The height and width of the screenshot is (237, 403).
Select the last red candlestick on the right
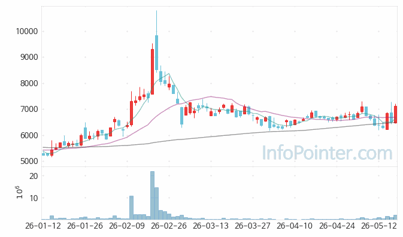pyautogui.click(x=396, y=114)
